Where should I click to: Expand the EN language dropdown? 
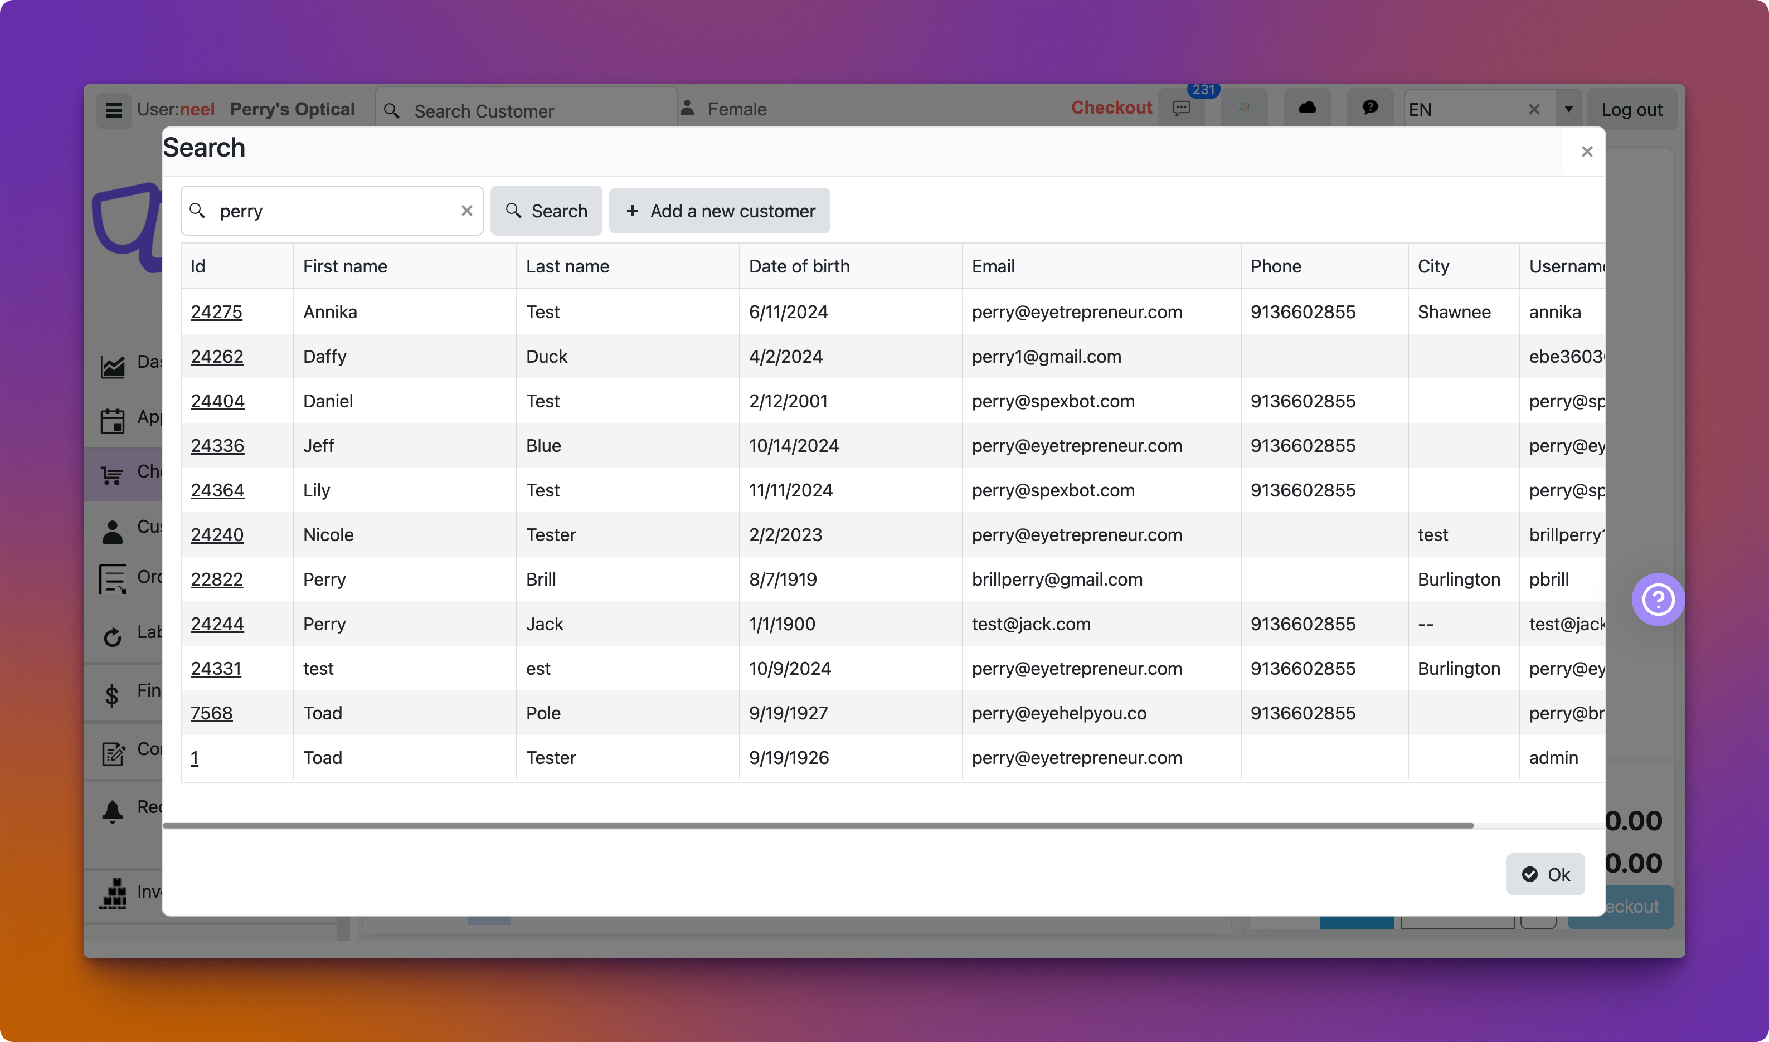[x=1569, y=109]
